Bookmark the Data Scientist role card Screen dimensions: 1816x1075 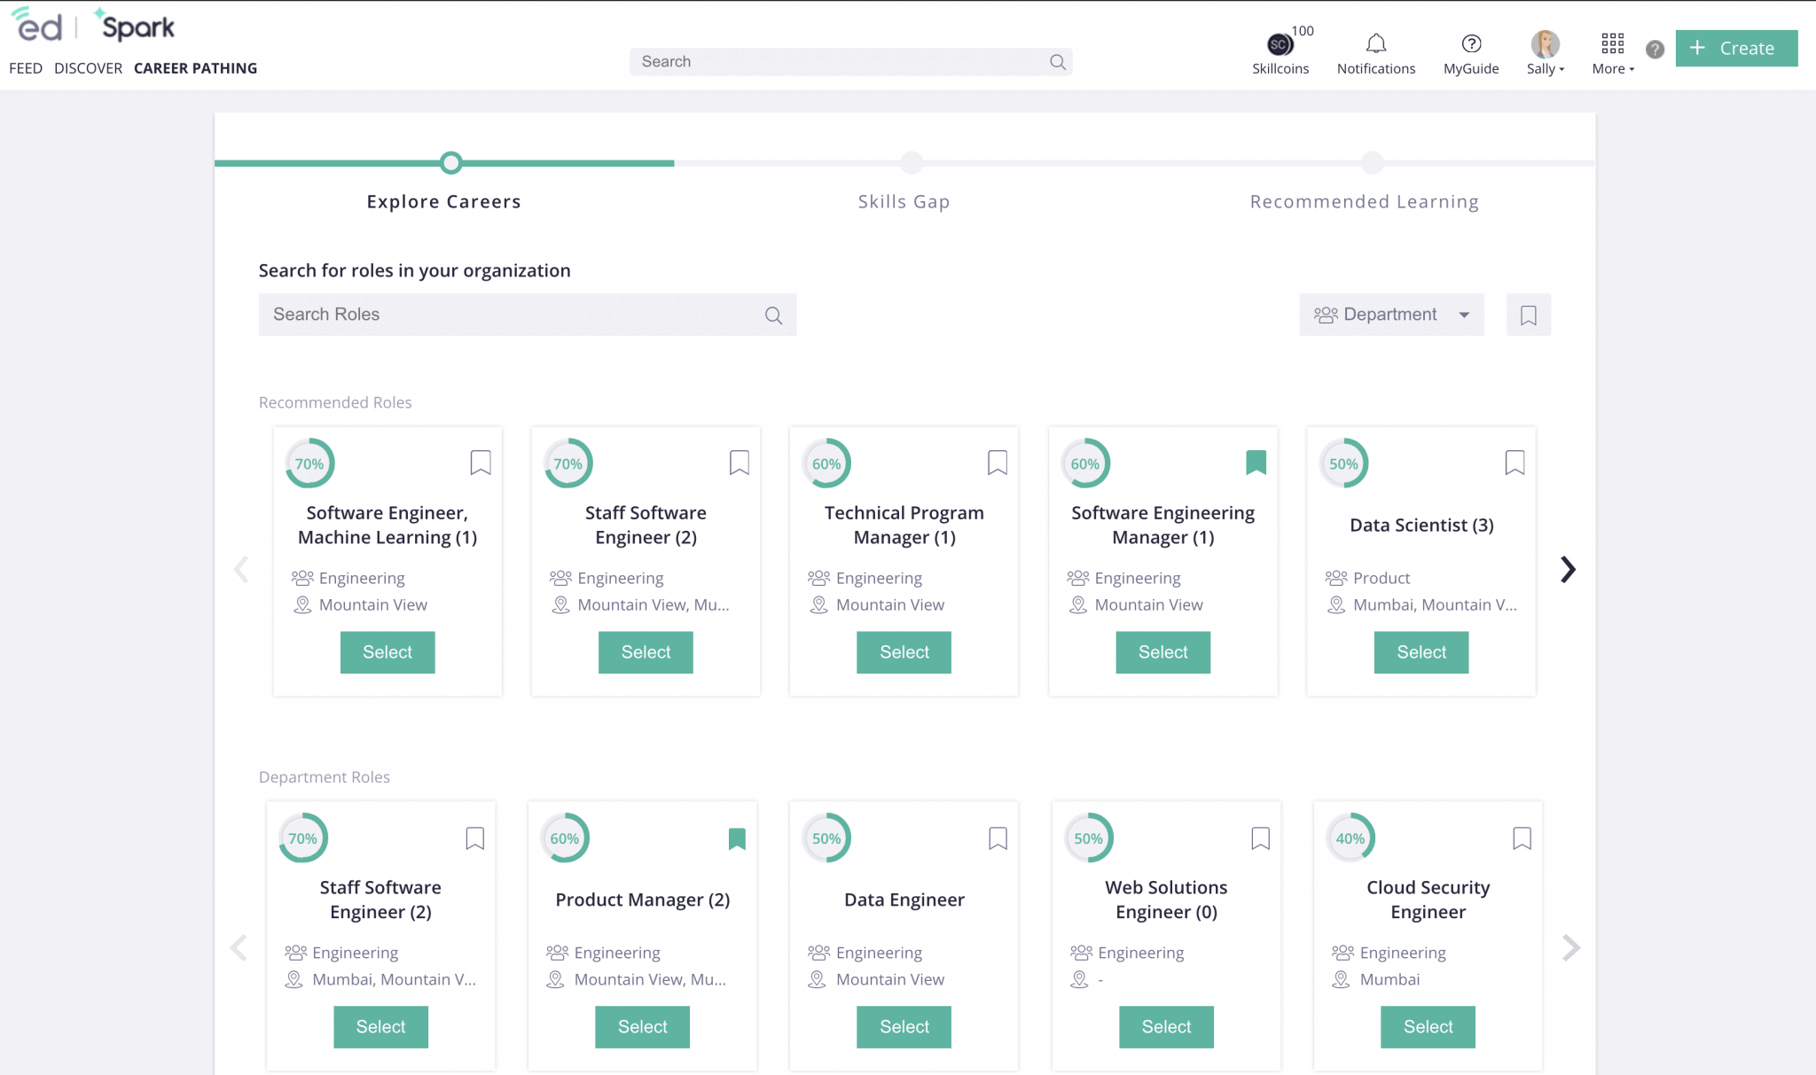(1515, 462)
